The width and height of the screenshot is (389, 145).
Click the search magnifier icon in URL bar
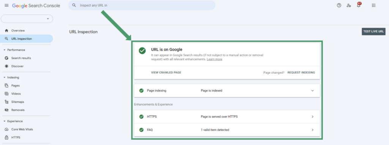74,5
